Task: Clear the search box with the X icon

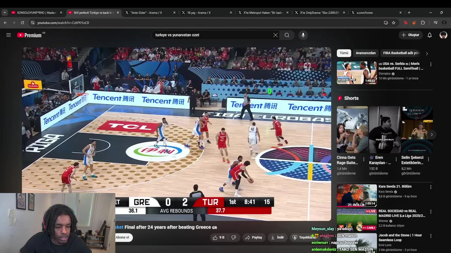Action: [x=276, y=35]
